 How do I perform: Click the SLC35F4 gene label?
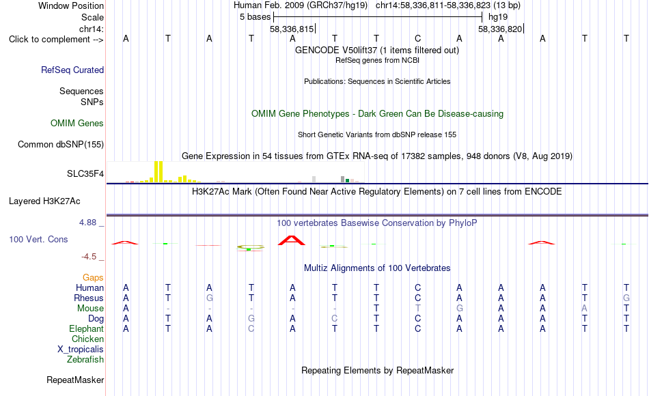point(85,174)
